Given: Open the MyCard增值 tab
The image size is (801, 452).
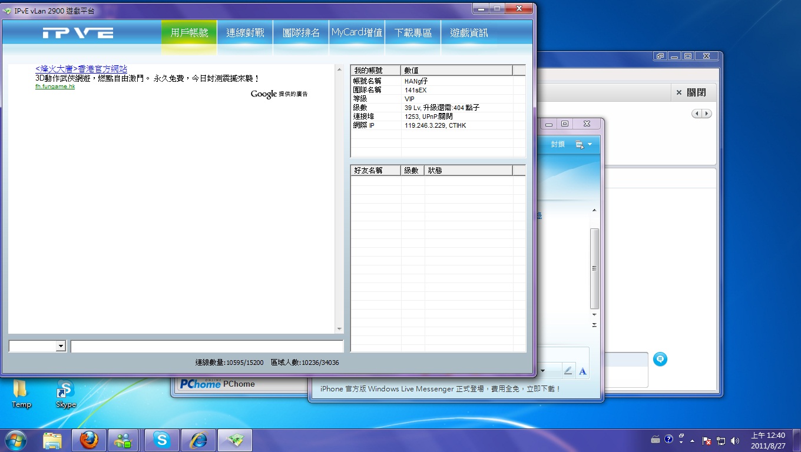Looking at the screenshot, I should 357,33.
